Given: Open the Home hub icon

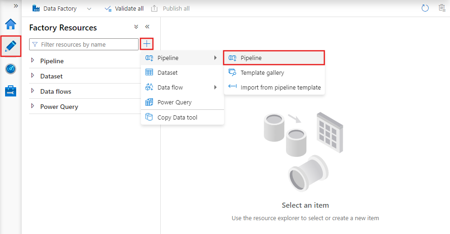Looking at the screenshot, I should [x=11, y=24].
